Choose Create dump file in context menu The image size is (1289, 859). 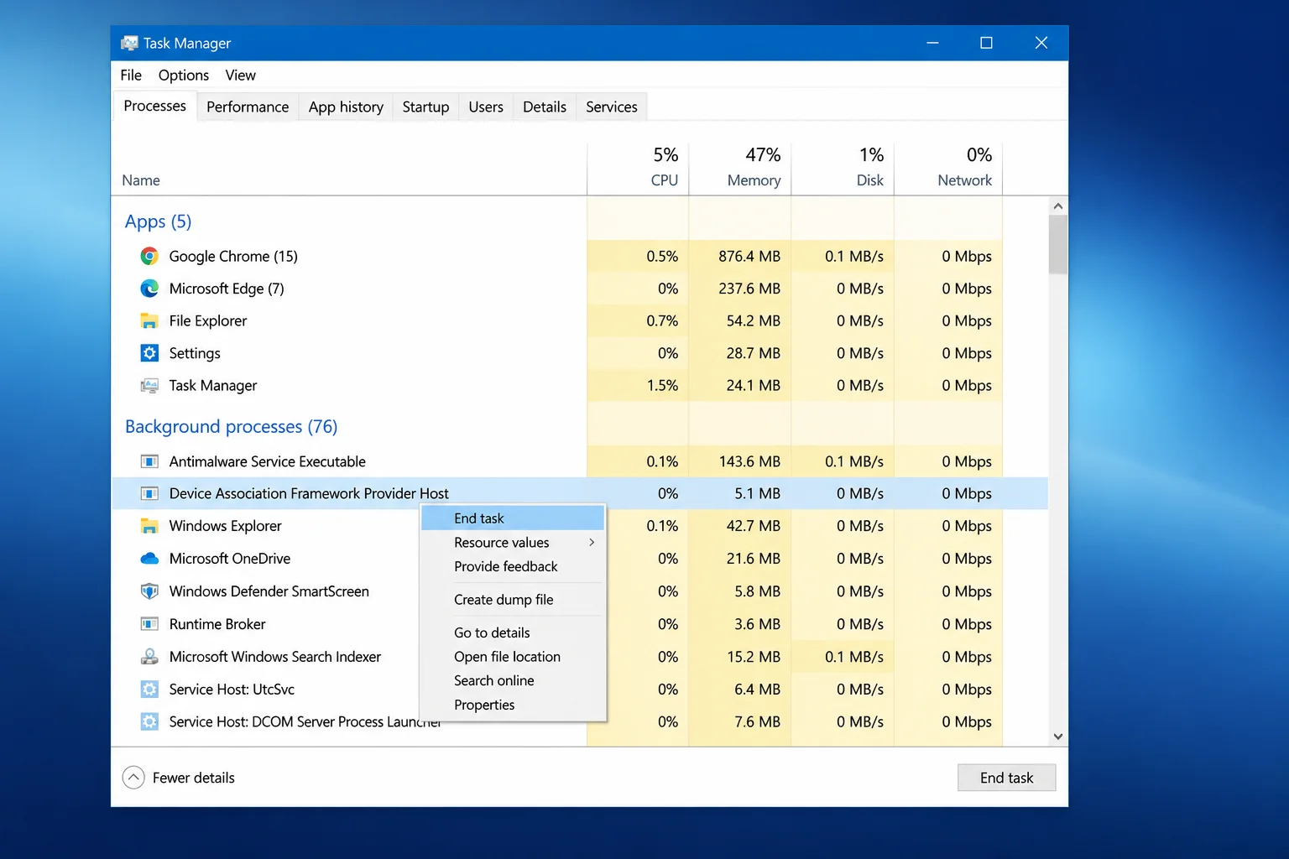coord(513,600)
